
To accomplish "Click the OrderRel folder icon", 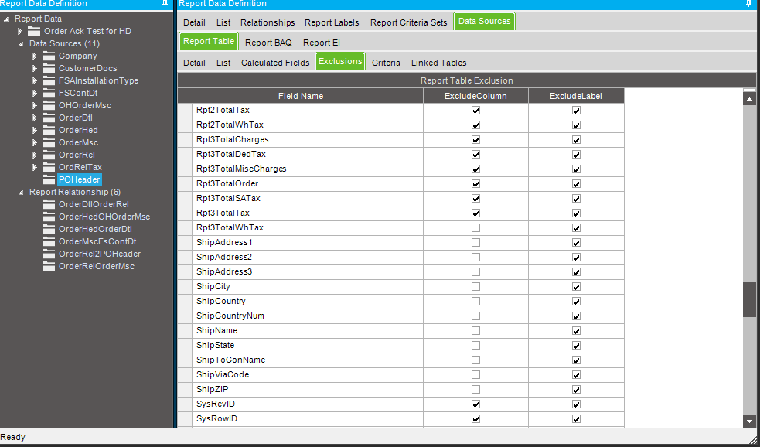I will click(49, 155).
